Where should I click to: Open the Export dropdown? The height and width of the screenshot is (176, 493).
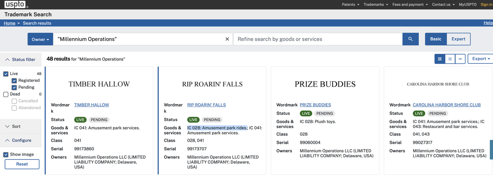click(x=481, y=59)
